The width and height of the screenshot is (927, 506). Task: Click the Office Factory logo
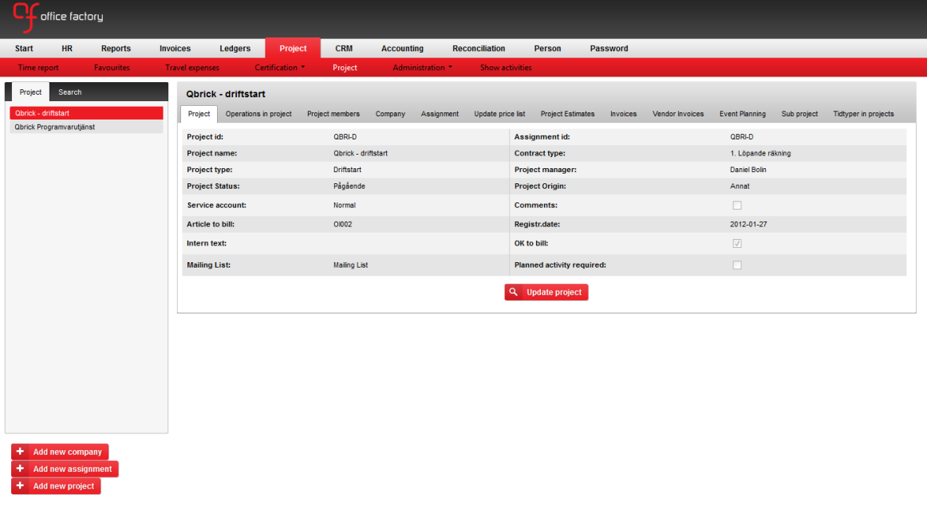tap(57, 17)
